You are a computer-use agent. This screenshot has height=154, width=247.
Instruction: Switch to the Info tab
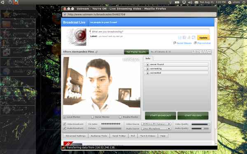pyautogui.click(x=148, y=58)
